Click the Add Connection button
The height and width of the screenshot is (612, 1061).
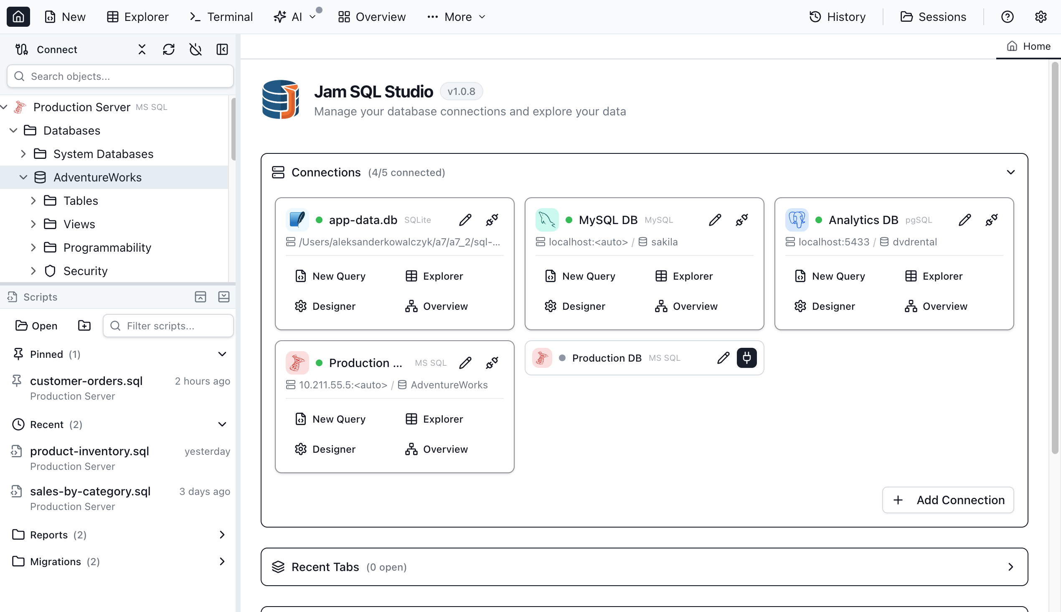(948, 500)
